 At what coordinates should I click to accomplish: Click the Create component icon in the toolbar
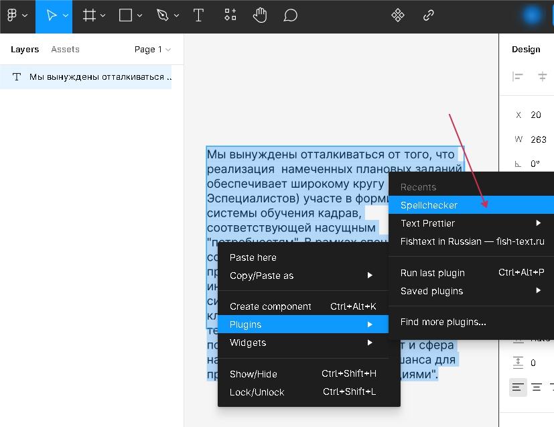[x=397, y=15]
